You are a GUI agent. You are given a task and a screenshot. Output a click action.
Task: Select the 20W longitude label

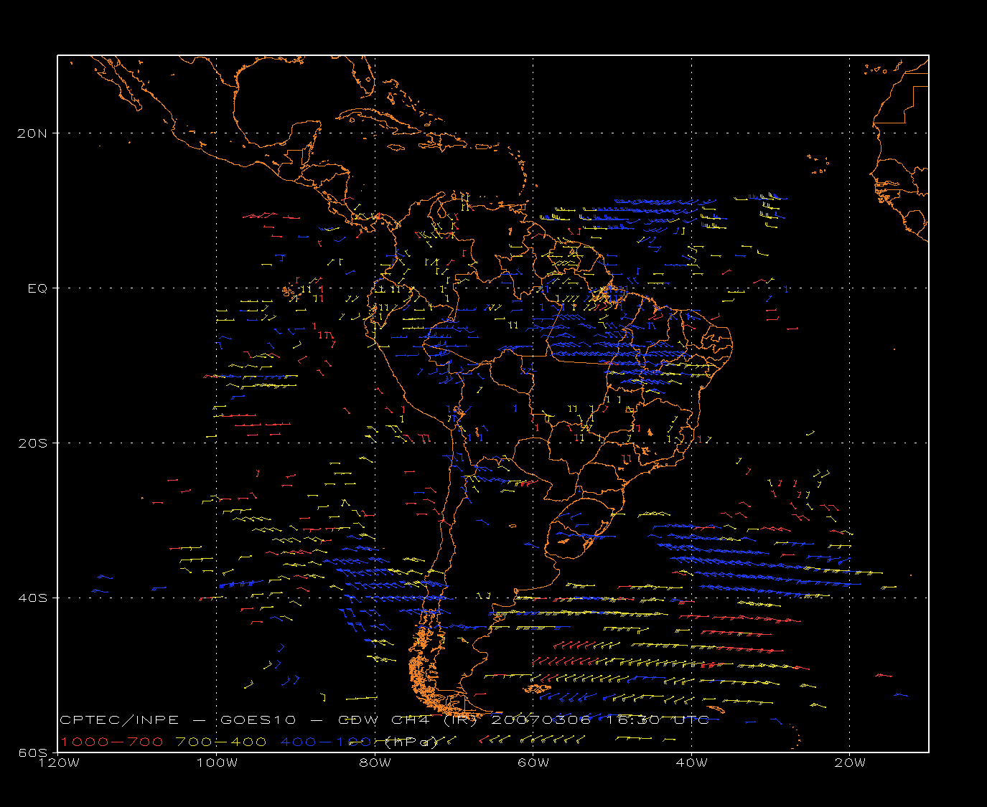pyautogui.click(x=850, y=763)
